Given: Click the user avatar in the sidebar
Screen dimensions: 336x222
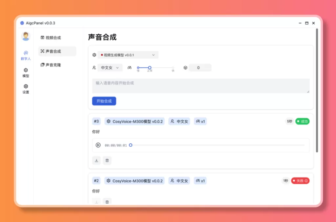Looking at the screenshot, I should (x=26, y=36).
